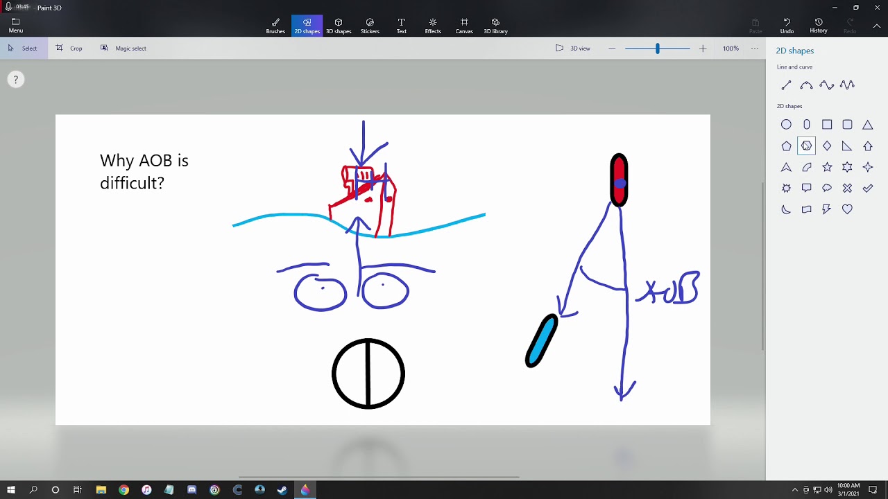The height and width of the screenshot is (499, 888).
Task: Click the 100% zoom value
Action: pyautogui.click(x=731, y=49)
